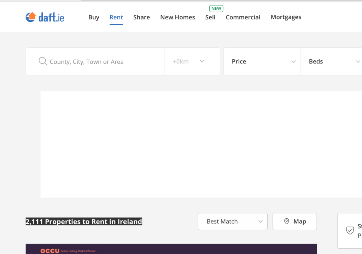Open the Beds filter dropdown
The height and width of the screenshot is (254, 362).
pos(332,61)
